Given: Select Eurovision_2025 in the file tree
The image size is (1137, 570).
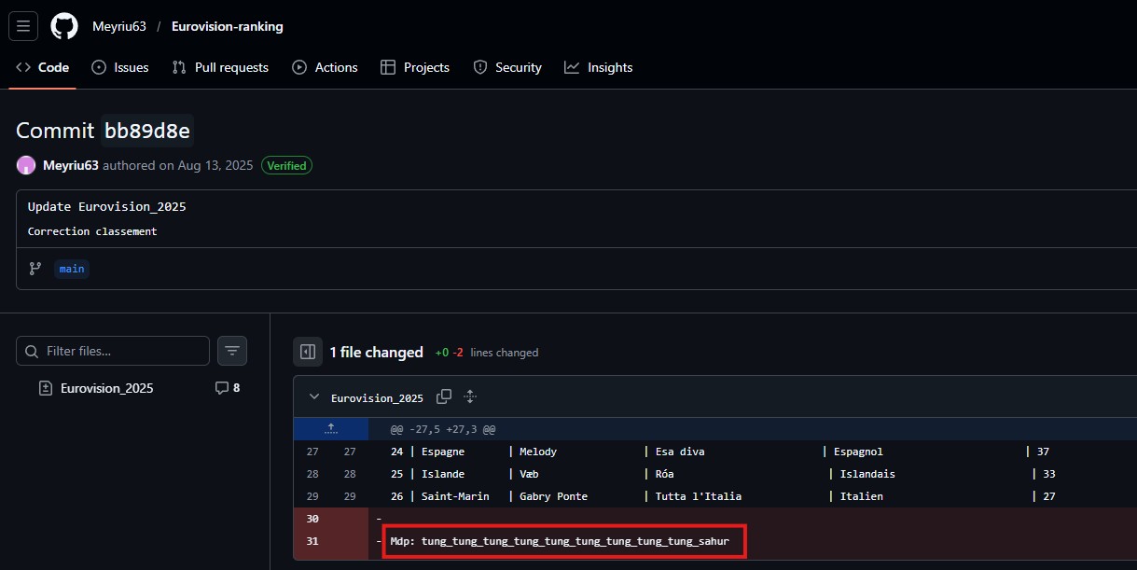Looking at the screenshot, I should (106, 388).
